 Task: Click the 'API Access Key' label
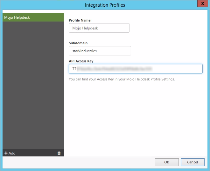click(x=81, y=61)
